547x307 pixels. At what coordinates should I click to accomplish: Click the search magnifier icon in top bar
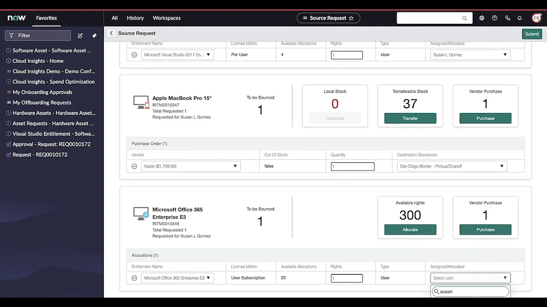point(465,18)
